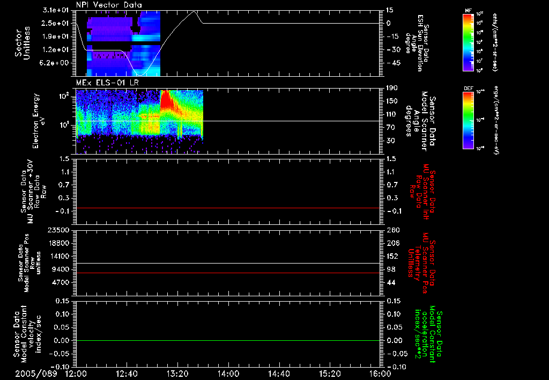The image size is (549, 380).
Task: Click the 260 telemetry tick value
Action: click(393, 230)
